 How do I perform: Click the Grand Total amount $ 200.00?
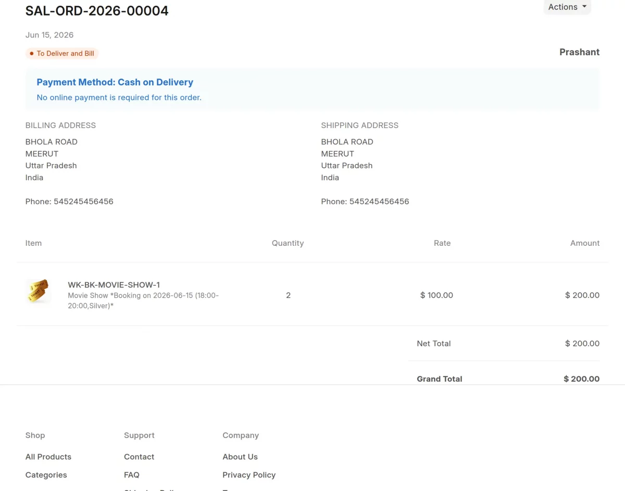(581, 379)
